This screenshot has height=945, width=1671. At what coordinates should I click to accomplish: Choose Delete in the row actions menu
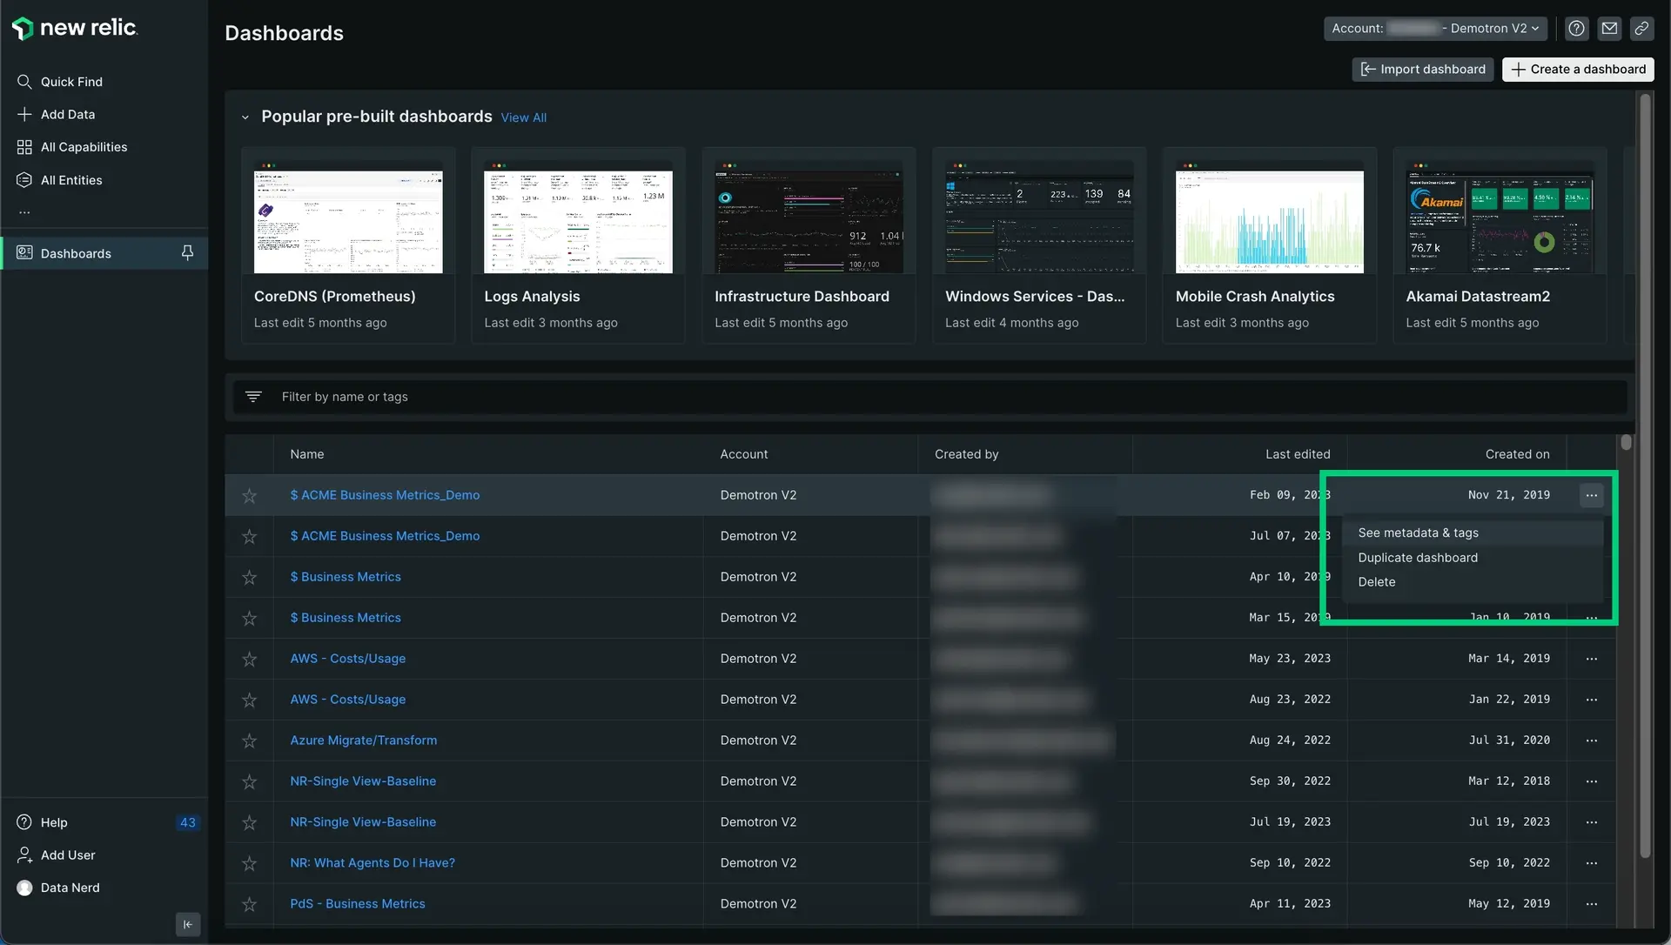[1377, 582]
